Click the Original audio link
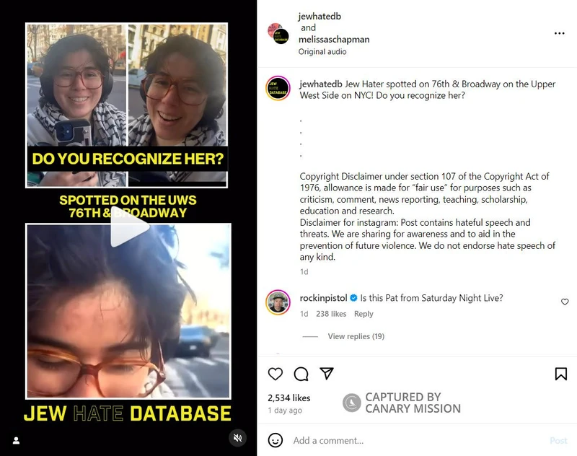Screen dimensions: 577x456 point(322,51)
